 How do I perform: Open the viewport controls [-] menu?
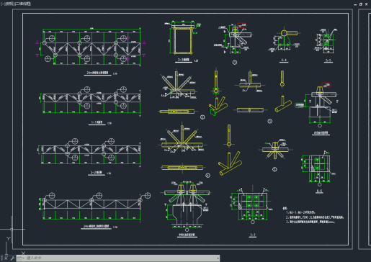click(2, 4)
